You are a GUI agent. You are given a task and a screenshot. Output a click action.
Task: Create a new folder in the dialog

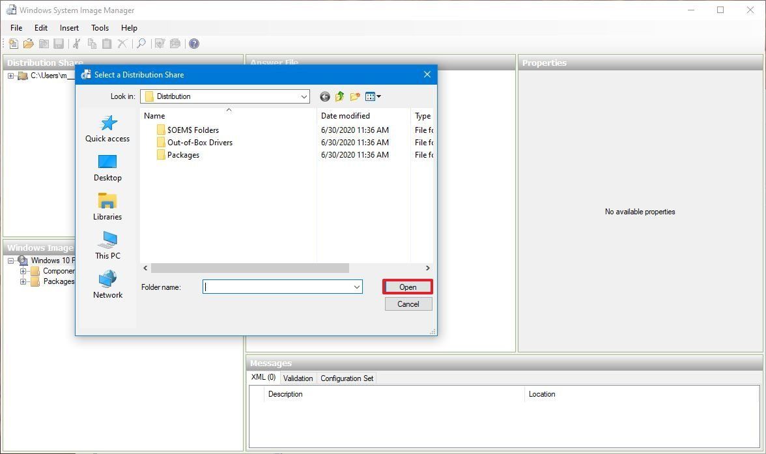click(x=355, y=96)
